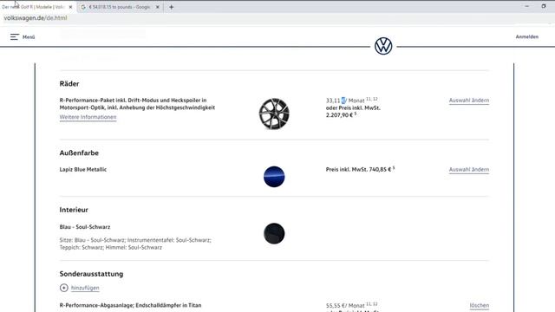555x312 pixels.
Task: Click the Volkswagen logo
Action: [x=383, y=46]
